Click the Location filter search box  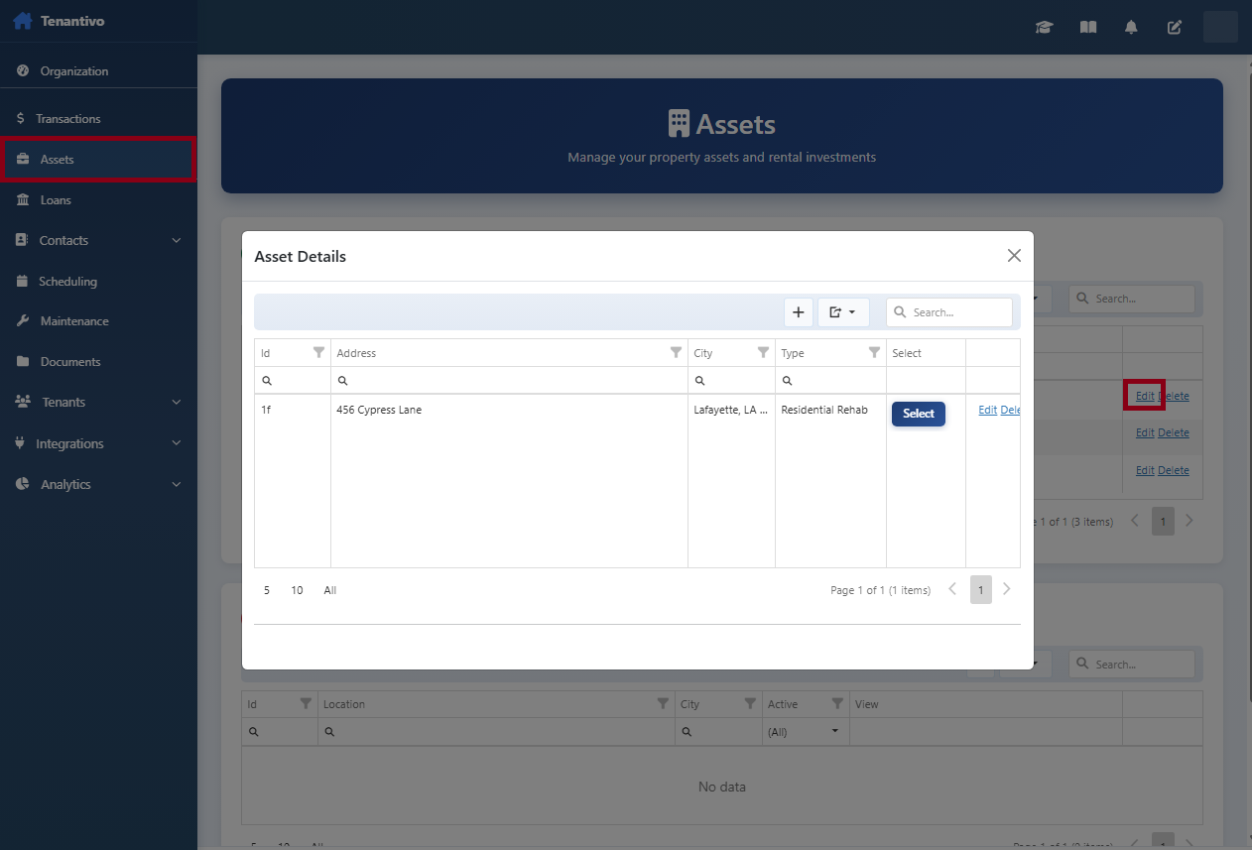click(x=496, y=731)
